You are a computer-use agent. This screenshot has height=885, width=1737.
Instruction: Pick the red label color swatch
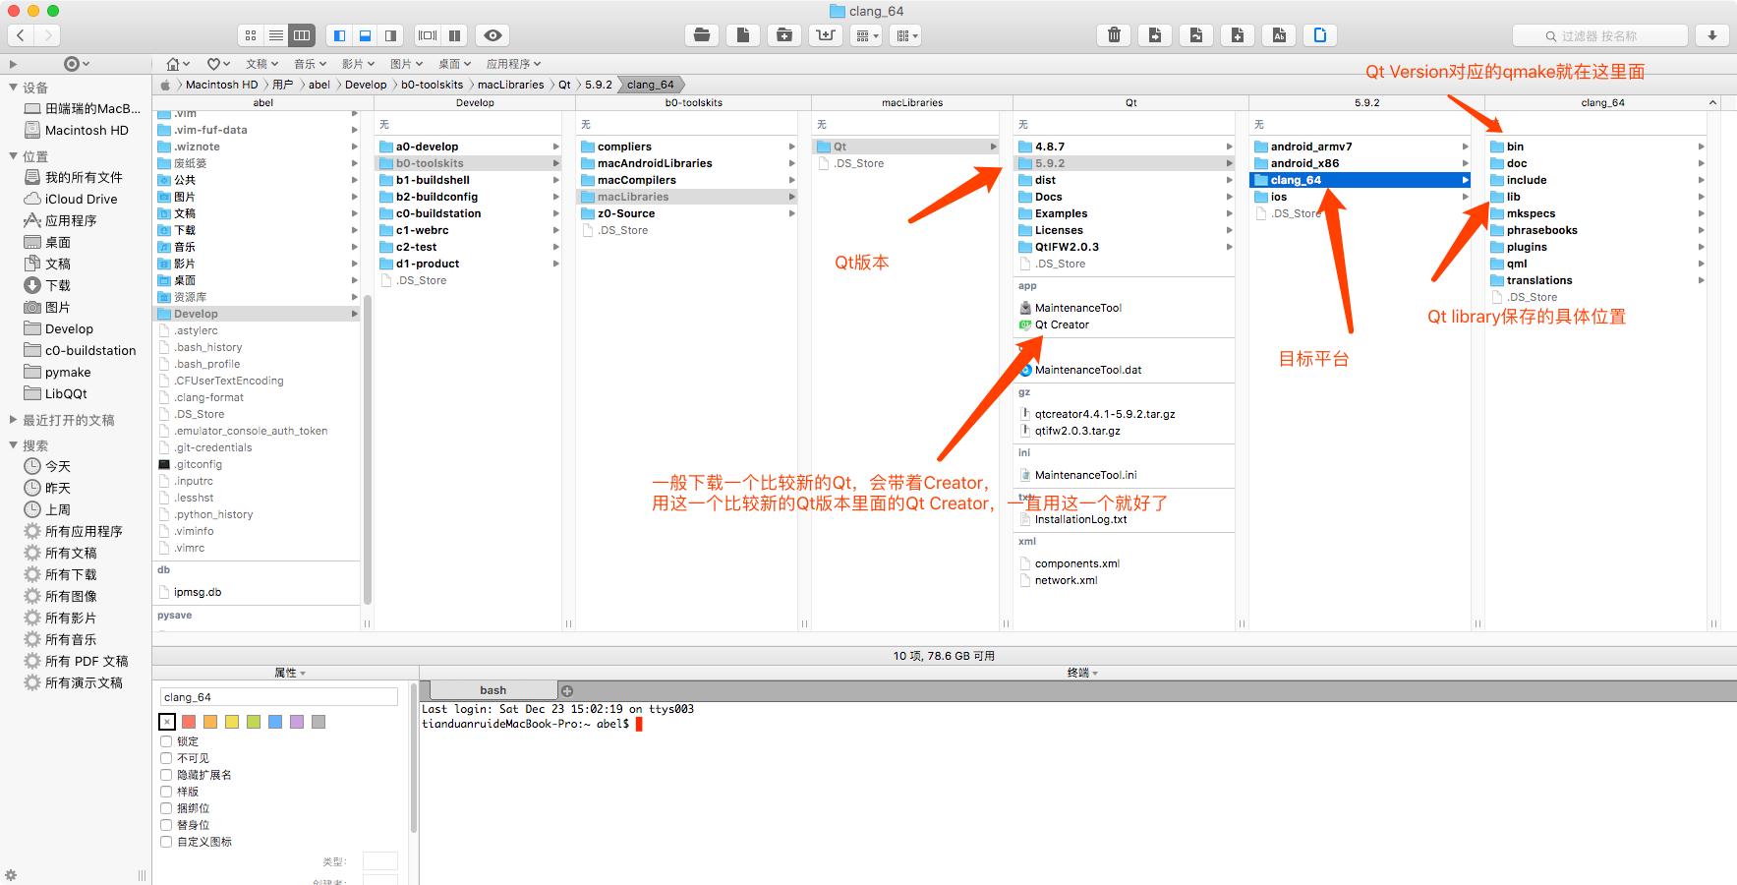point(189,722)
